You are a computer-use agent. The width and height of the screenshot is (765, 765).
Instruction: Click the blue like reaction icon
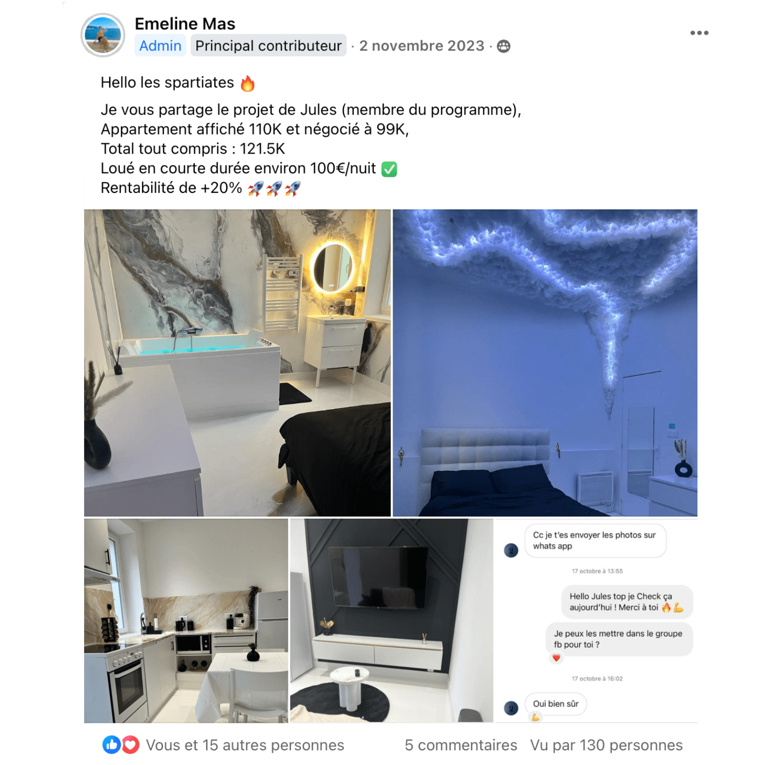coord(112,744)
